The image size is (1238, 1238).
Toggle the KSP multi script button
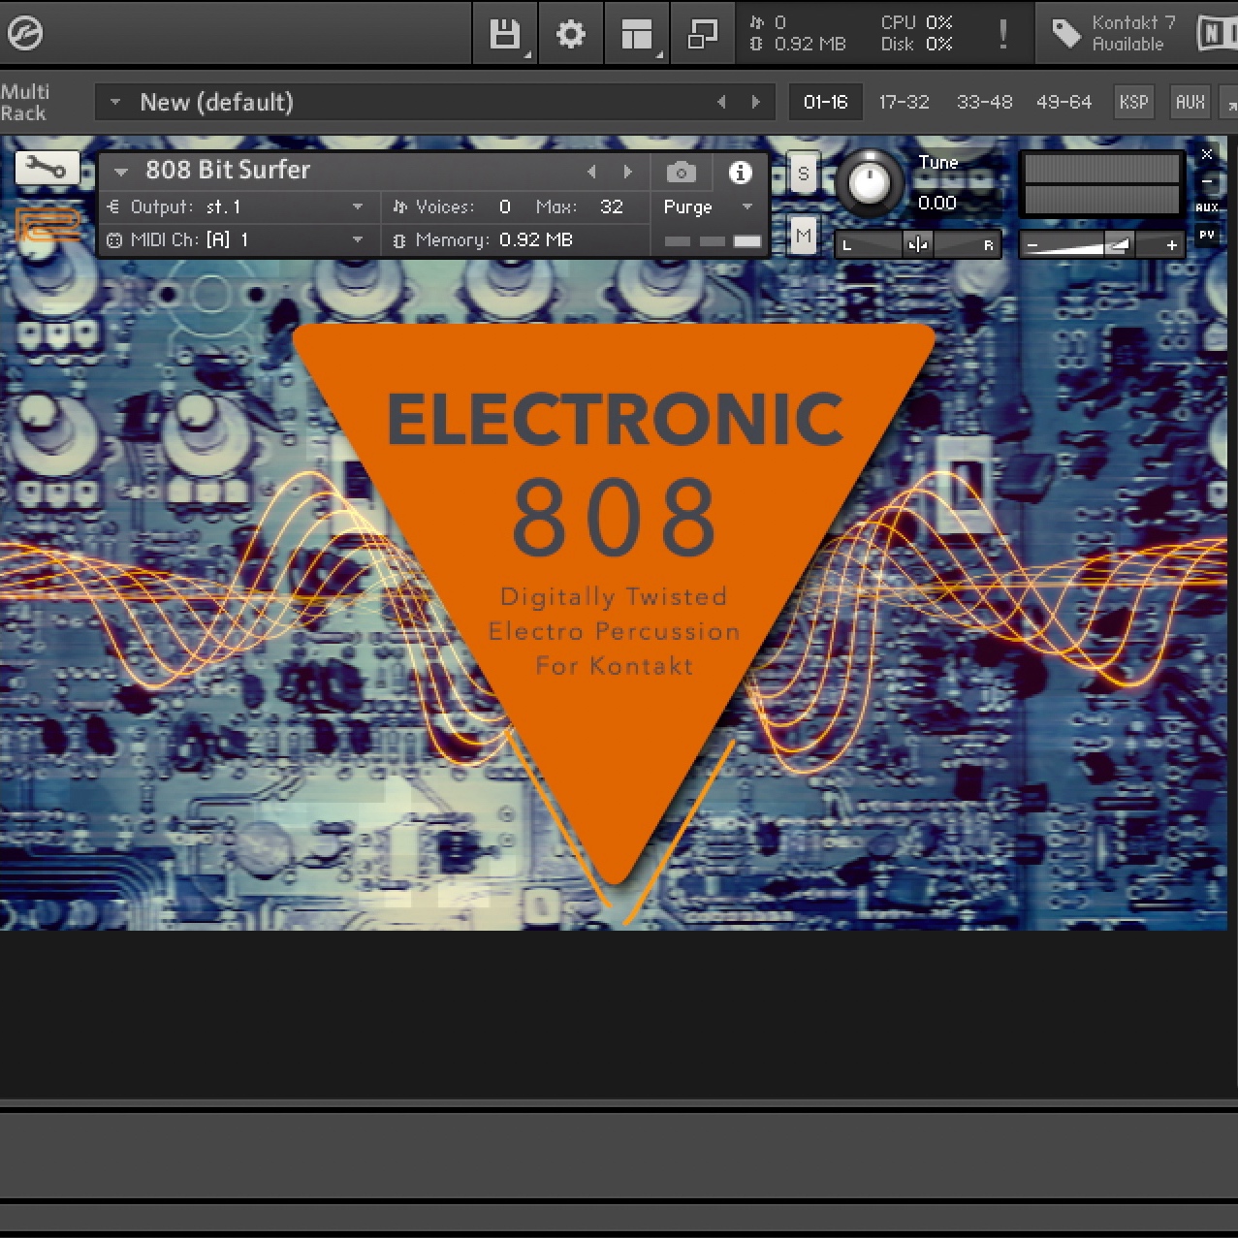tap(1133, 102)
